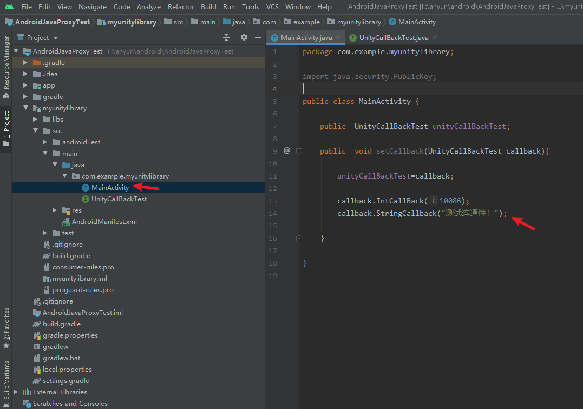Click MainActivity breadcrumb in navigation bar
This screenshot has height=409, width=583.
[417, 22]
